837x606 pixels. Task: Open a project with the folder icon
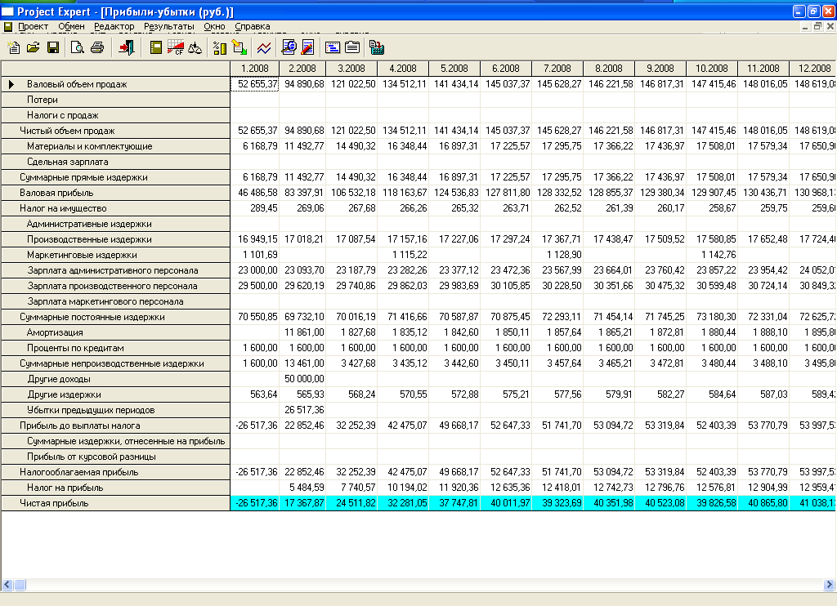tap(34, 47)
